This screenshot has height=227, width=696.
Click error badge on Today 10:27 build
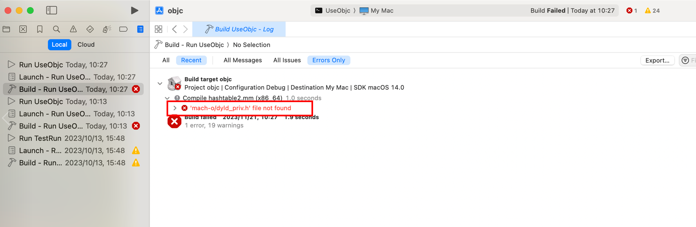pos(136,89)
